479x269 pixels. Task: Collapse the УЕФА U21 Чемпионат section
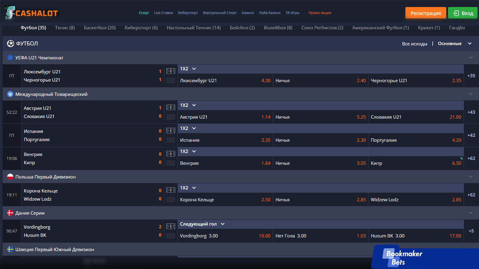[471, 58]
